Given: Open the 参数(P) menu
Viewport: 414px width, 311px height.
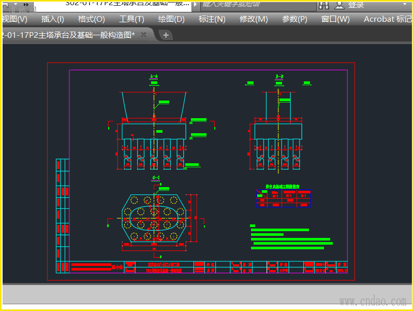Looking at the screenshot, I should (x=294, y=19).
